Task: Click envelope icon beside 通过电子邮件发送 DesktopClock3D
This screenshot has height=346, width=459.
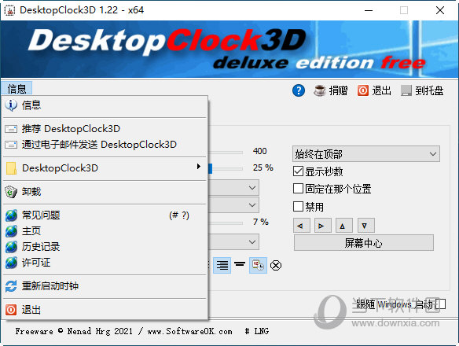Action: click(x=11, y=145)
